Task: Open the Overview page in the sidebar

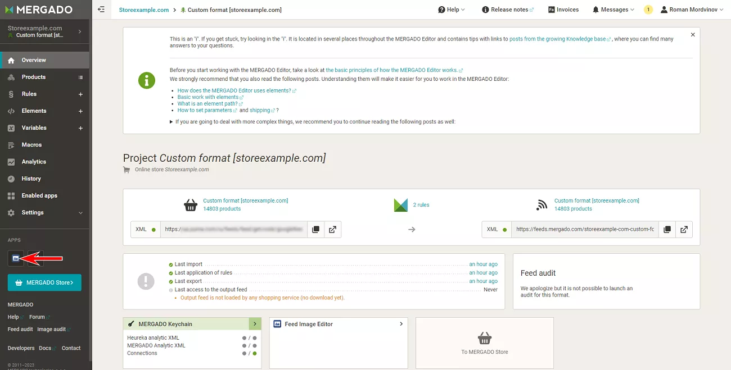Action: click(44, 60)
